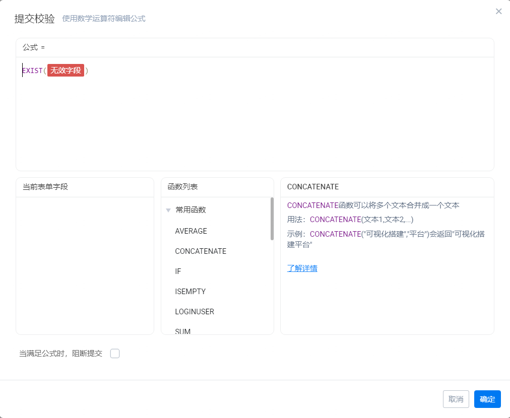The height and width of the screenshot is (418, 510).
Task: Click the CONCATENATE description panel title
Action: (313, 187)
